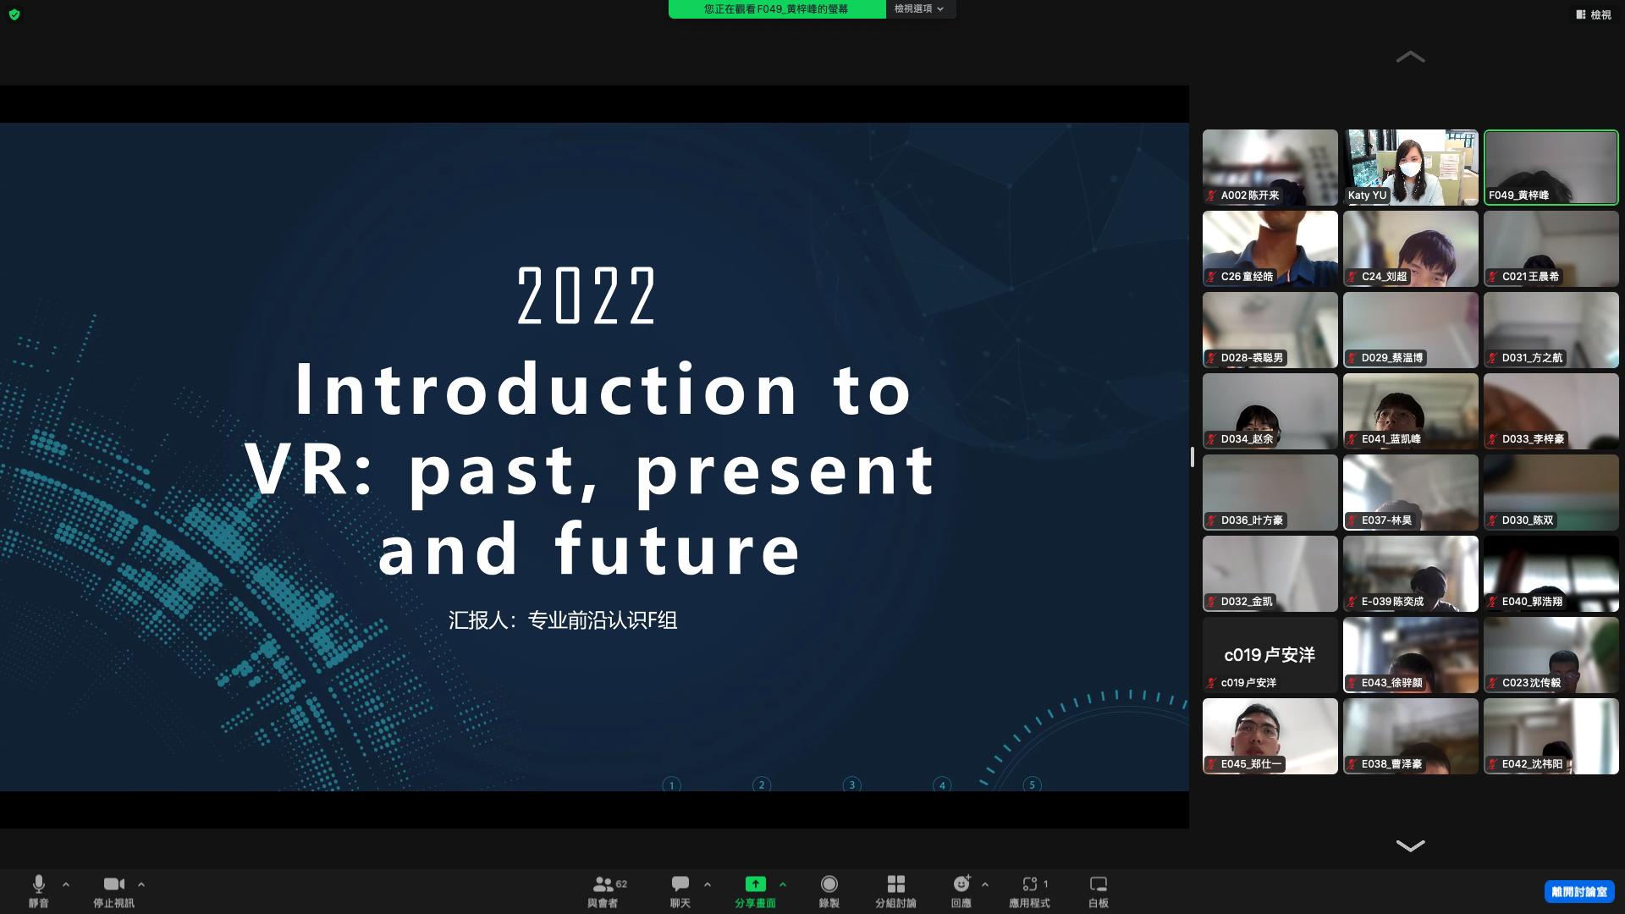Expand video options arrow beside camera

point(141,884)
